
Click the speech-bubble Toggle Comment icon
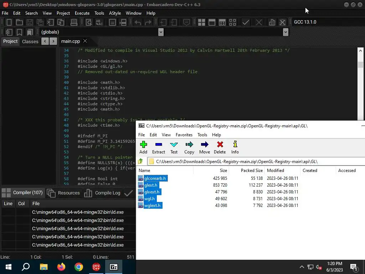[186, 22]
